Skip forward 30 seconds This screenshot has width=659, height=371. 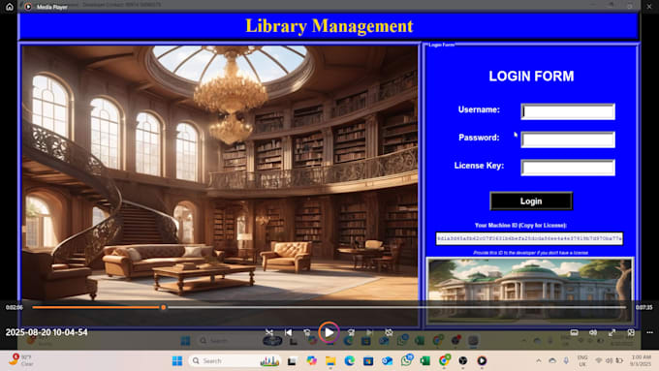[x=351, y=332]
